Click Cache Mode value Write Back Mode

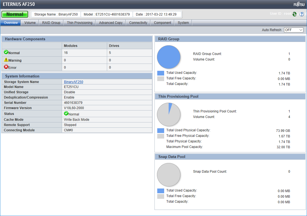[x=77, y=120]
